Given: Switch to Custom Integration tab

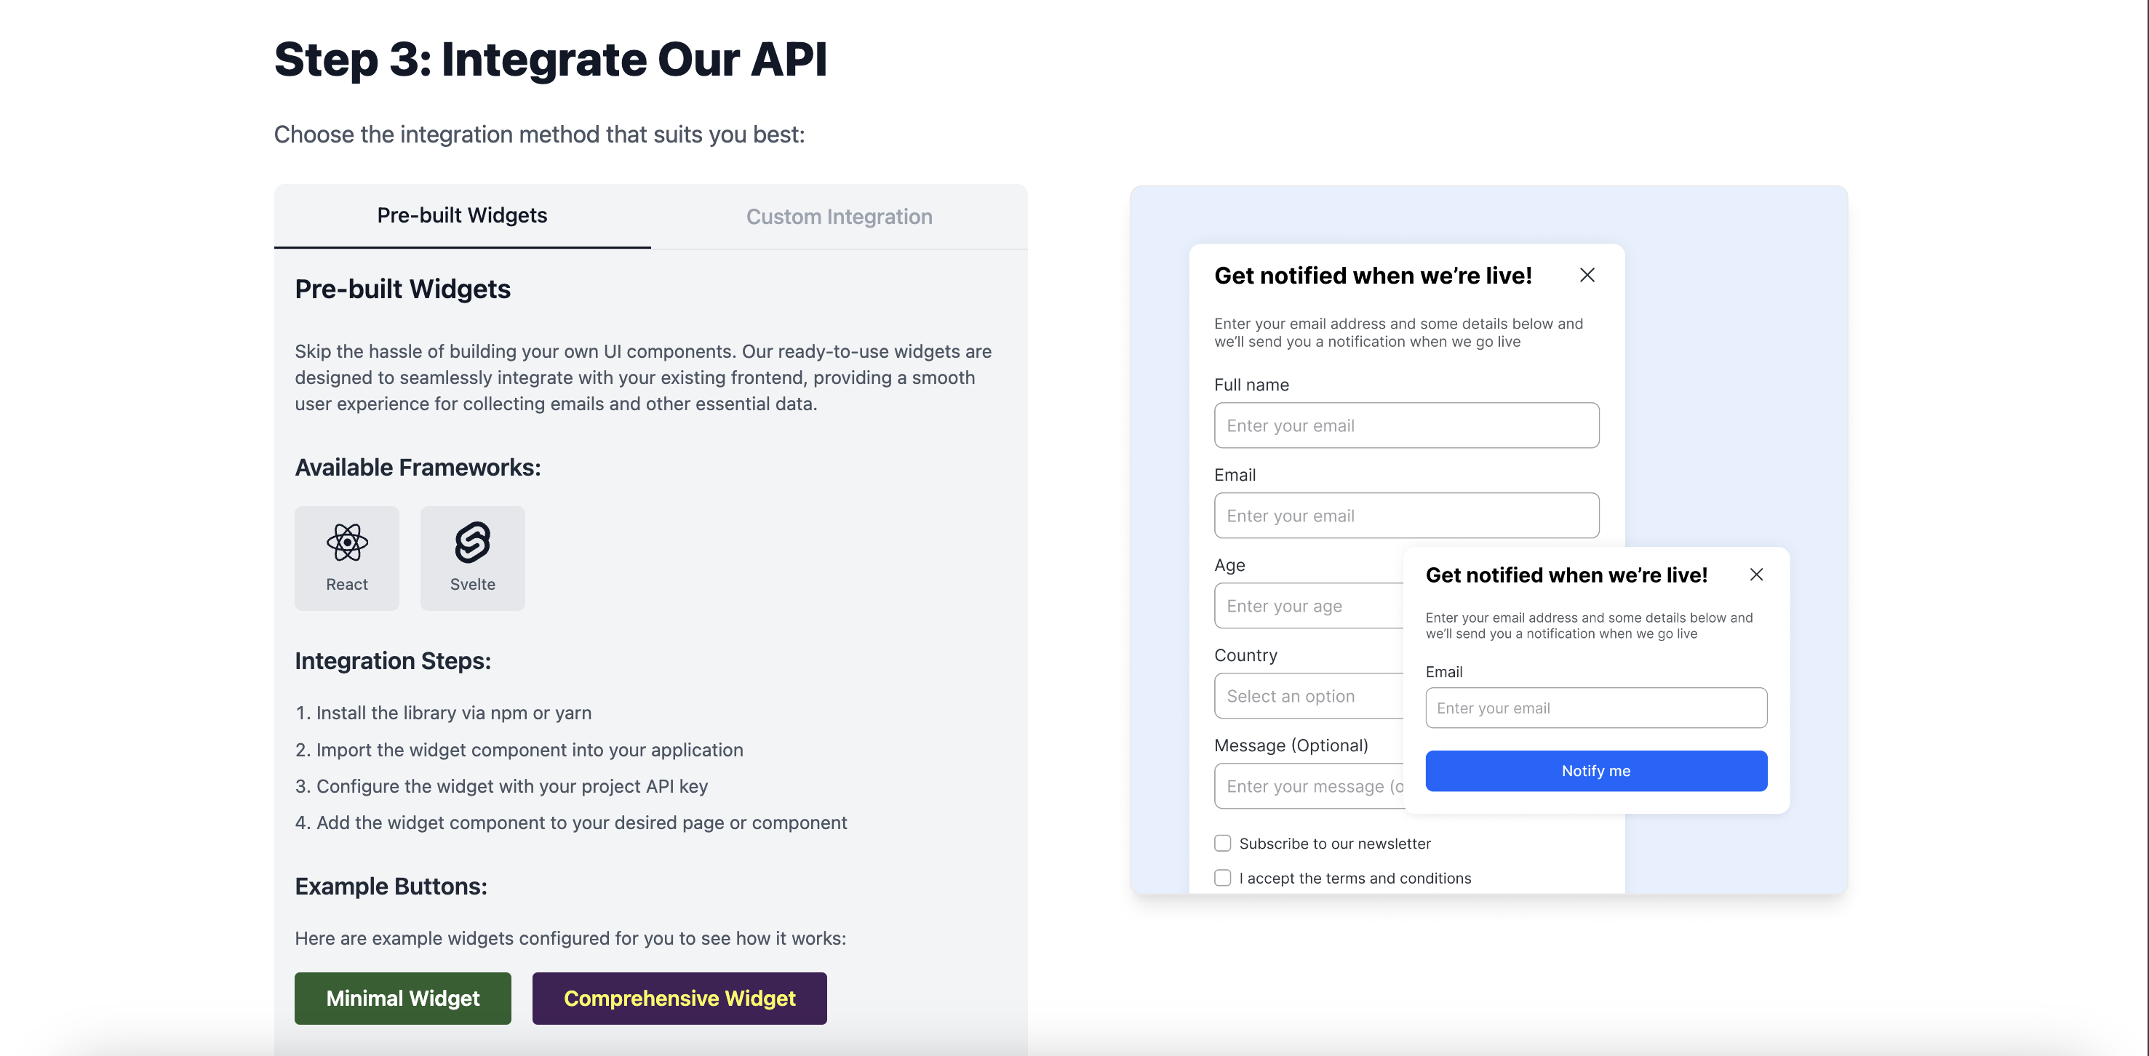Looking at the screenshot, I should click(840, 217).
